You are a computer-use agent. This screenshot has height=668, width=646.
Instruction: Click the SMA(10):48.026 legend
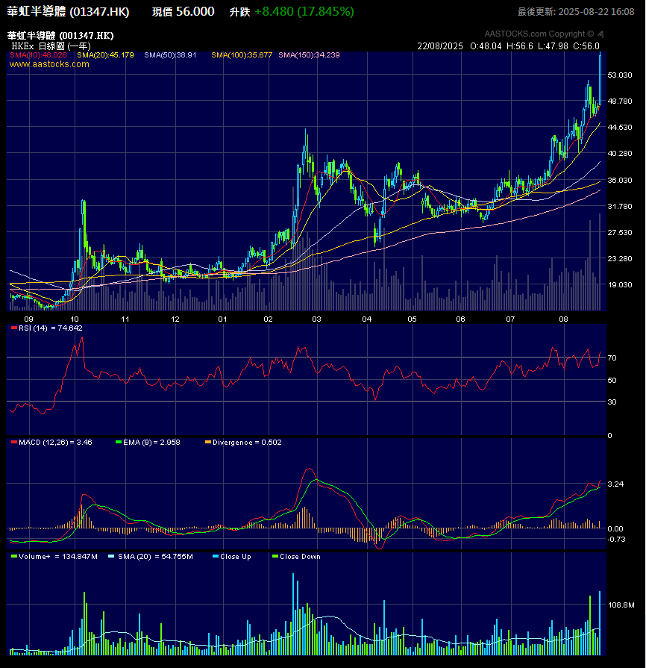38,55
